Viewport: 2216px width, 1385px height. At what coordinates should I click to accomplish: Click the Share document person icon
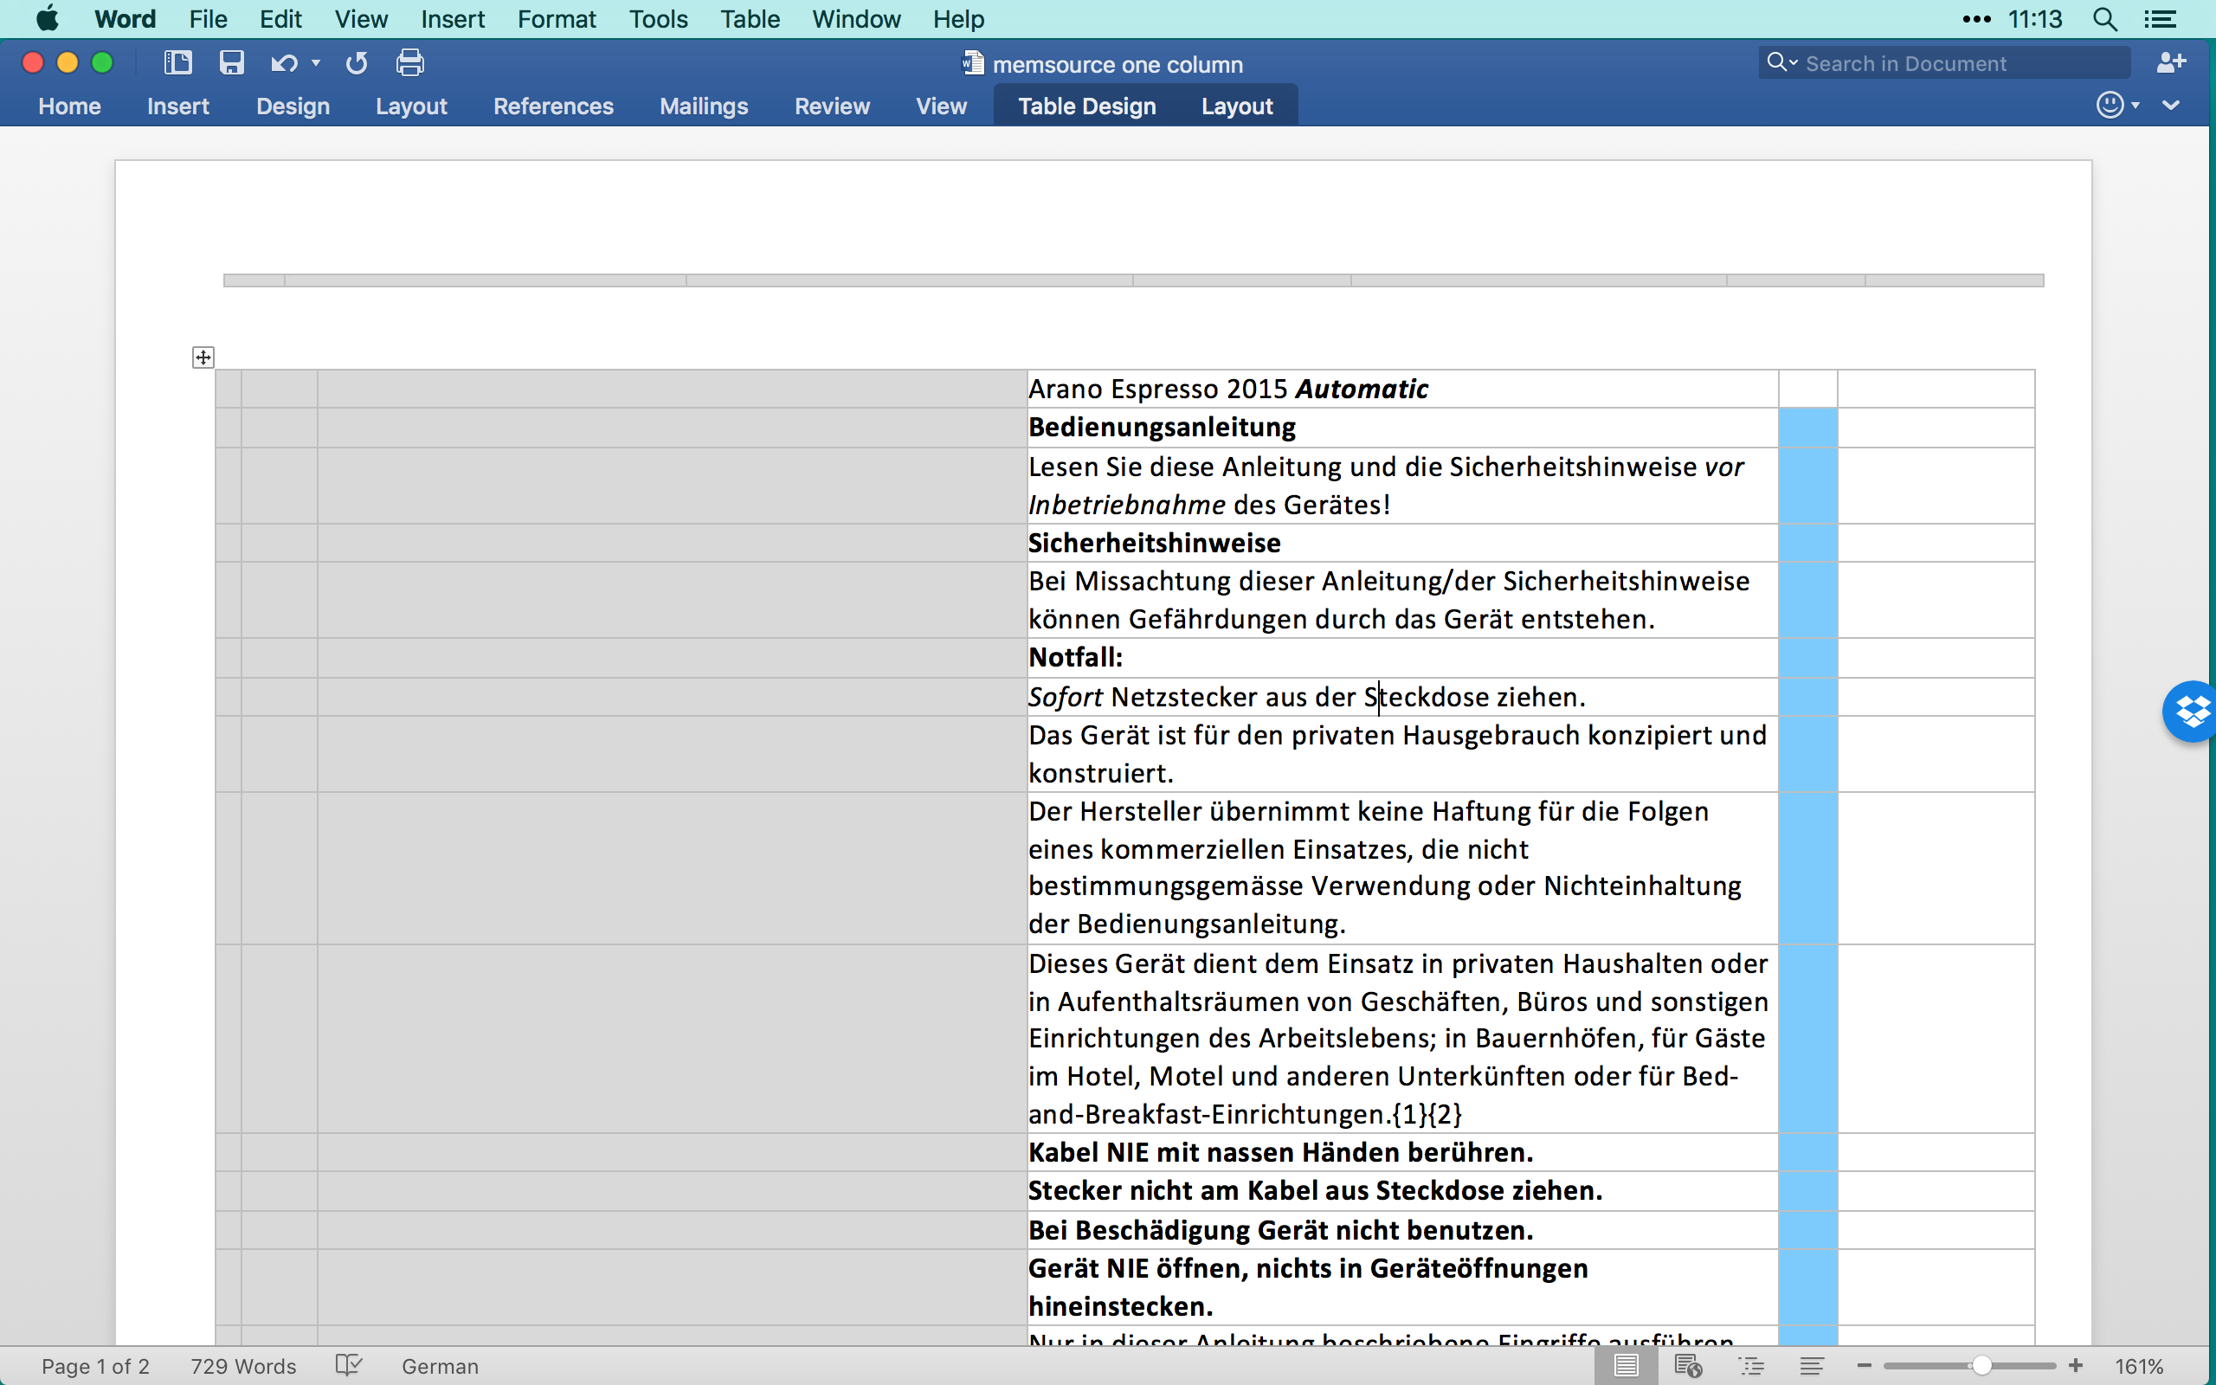pos(2170,63)
